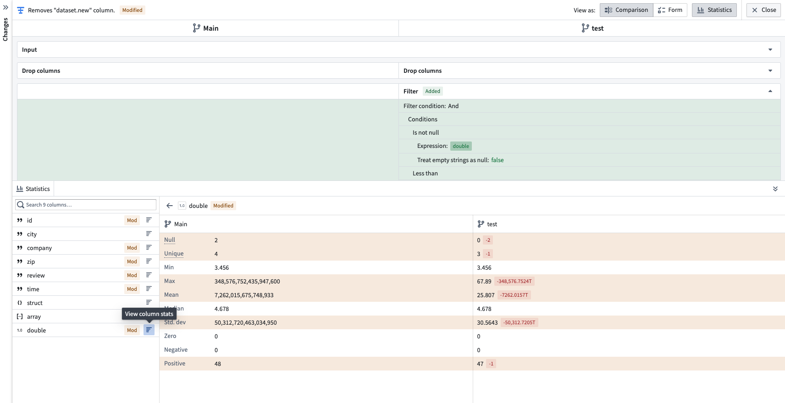Expand the Input section

[x=770, y=49]
